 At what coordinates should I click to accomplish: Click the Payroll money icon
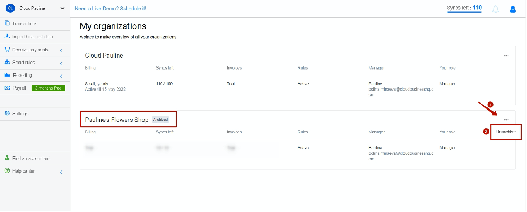8,88
